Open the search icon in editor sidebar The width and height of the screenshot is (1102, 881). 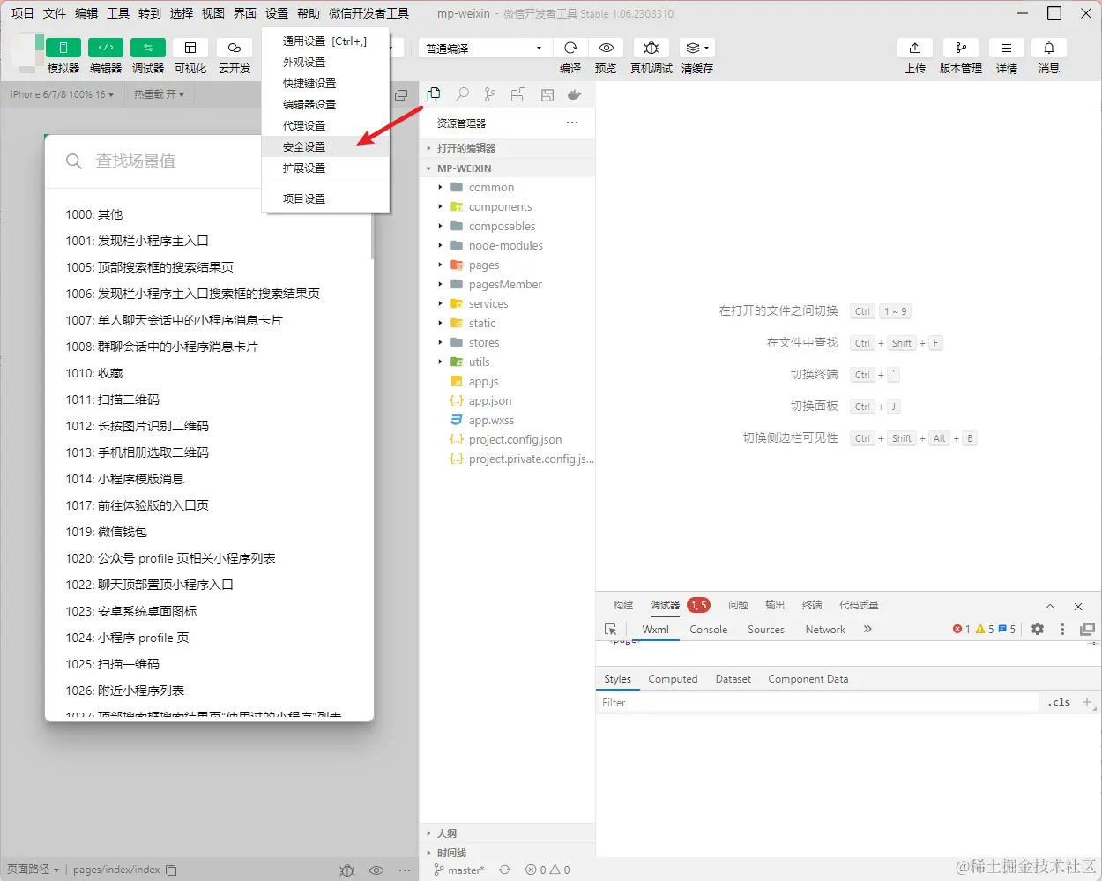click(462, 94)
